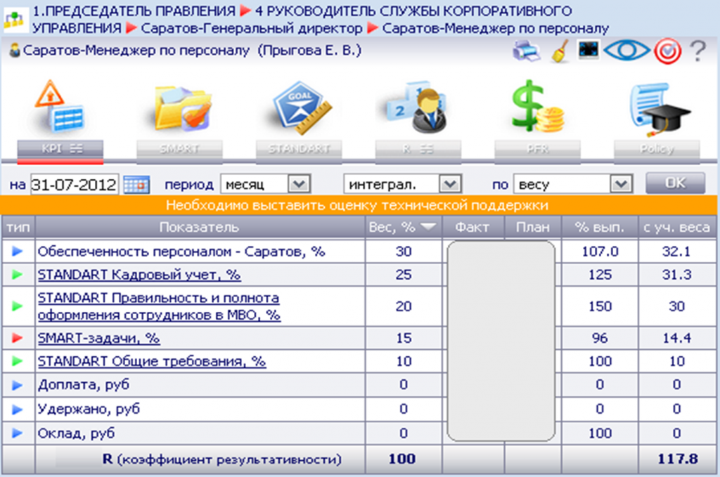Click the date field 31-07-2012
Screen dimensions: 720x477
pyautogui.click(x=75, y=184)
